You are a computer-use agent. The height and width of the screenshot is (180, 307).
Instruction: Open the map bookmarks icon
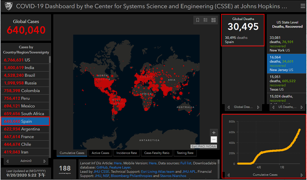coord(198,20)
